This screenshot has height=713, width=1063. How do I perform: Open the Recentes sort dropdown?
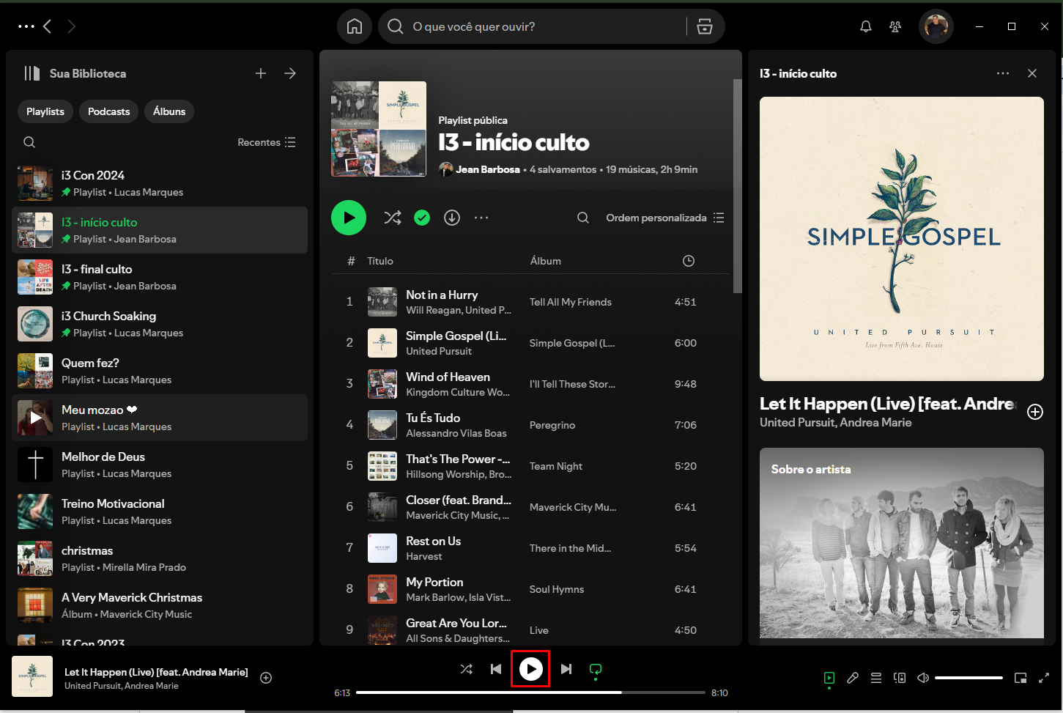pos(267,142)
